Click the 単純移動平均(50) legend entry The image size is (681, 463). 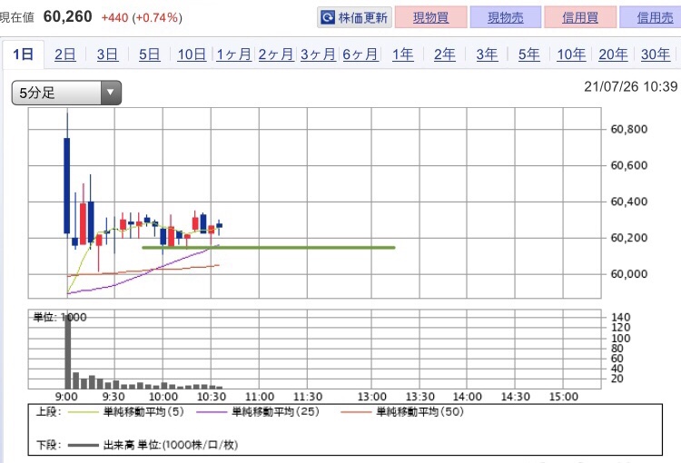(x=402, y=411)
